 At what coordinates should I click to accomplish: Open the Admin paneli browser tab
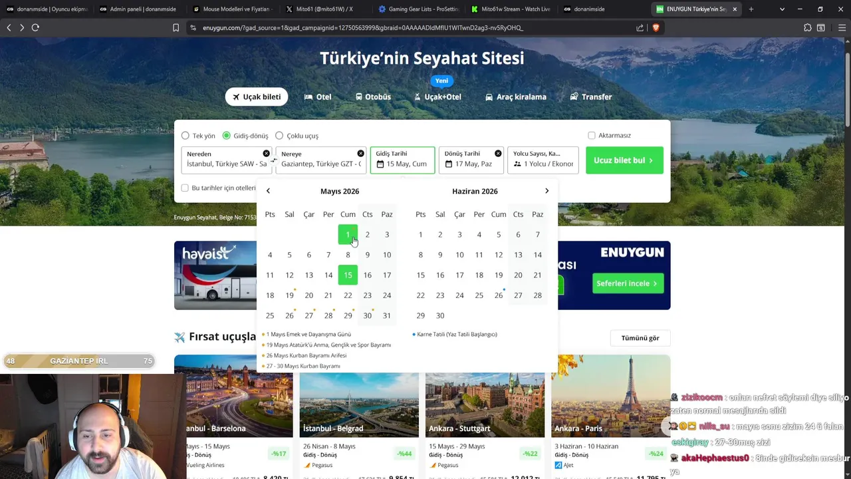point(138,9)
